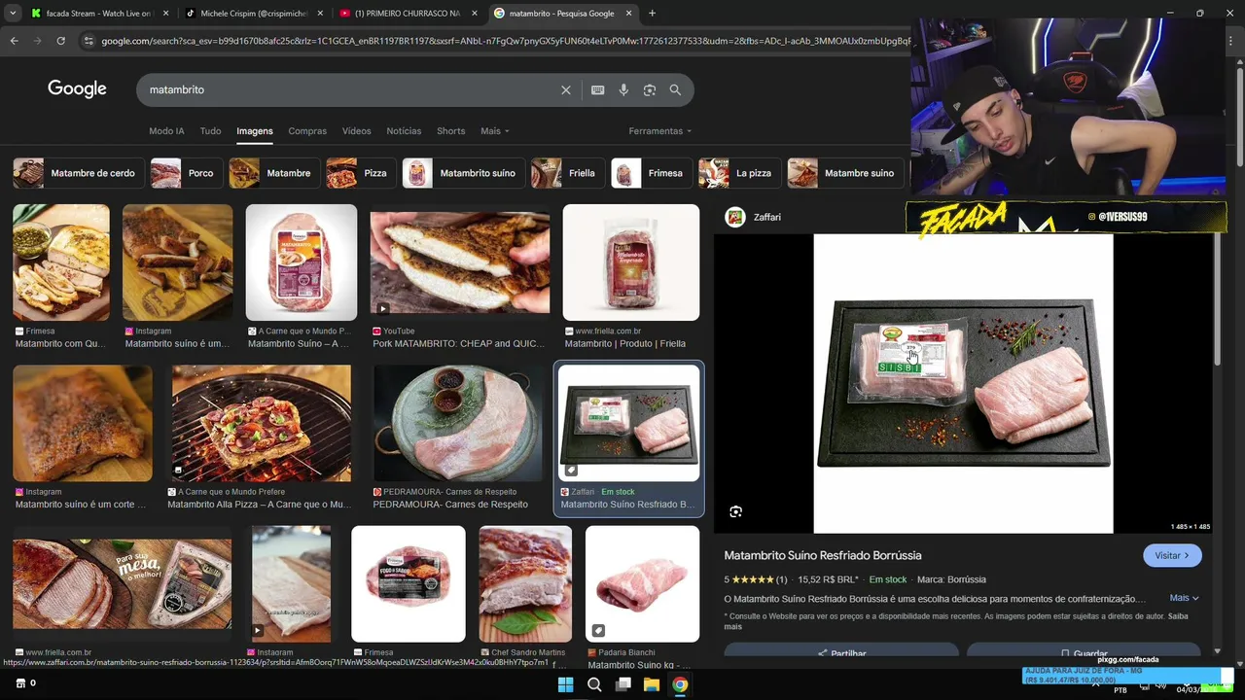Open the on-screen keyboard icon in search bar
Image resolution: width=1245 pixels, height=700 pixels.
pyautogui.click(x=598, y=89)
